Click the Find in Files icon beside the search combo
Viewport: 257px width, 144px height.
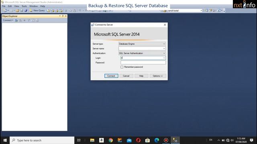coord(165,11)
